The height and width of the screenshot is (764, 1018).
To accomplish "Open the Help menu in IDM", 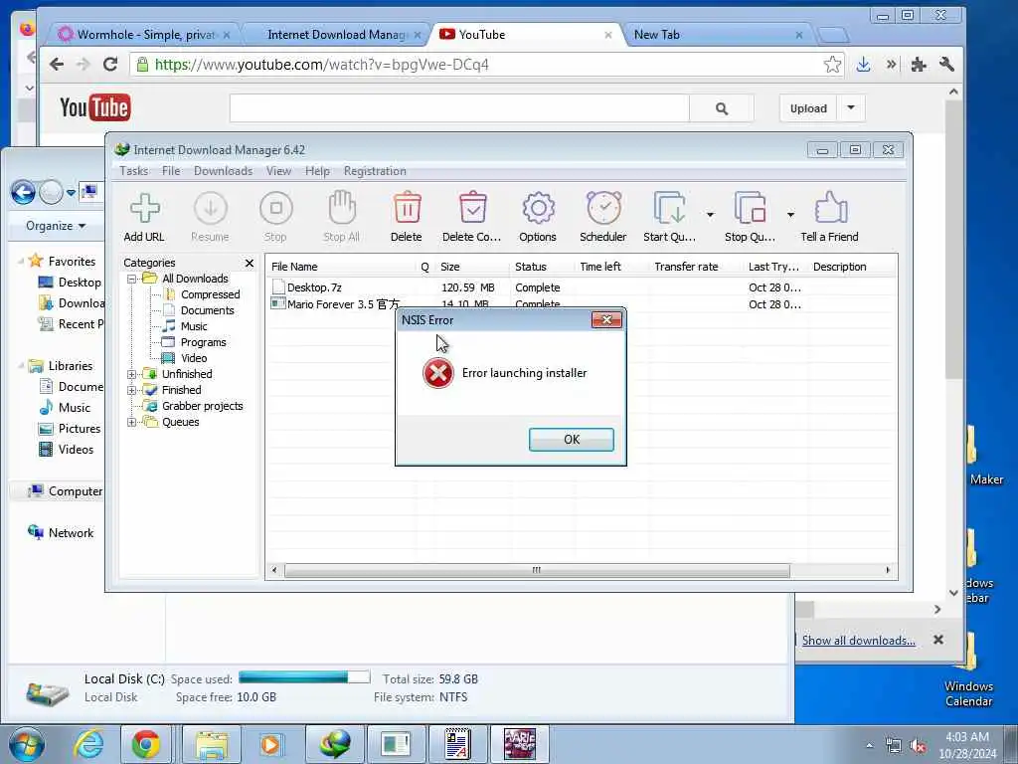I will (x=317, y=171).
